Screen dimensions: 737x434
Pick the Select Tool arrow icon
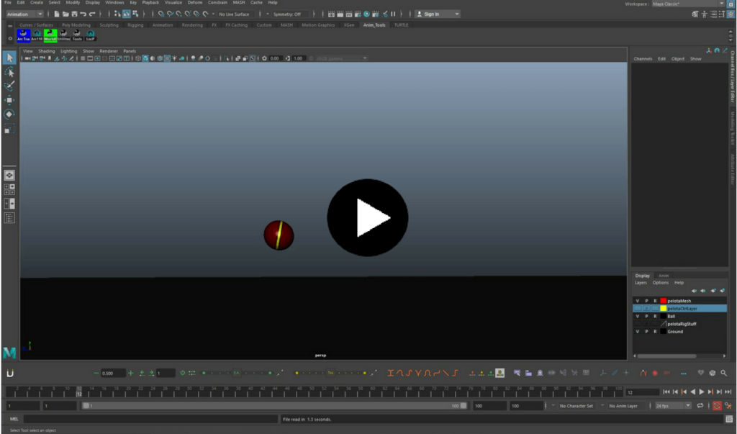coord(9,58)
